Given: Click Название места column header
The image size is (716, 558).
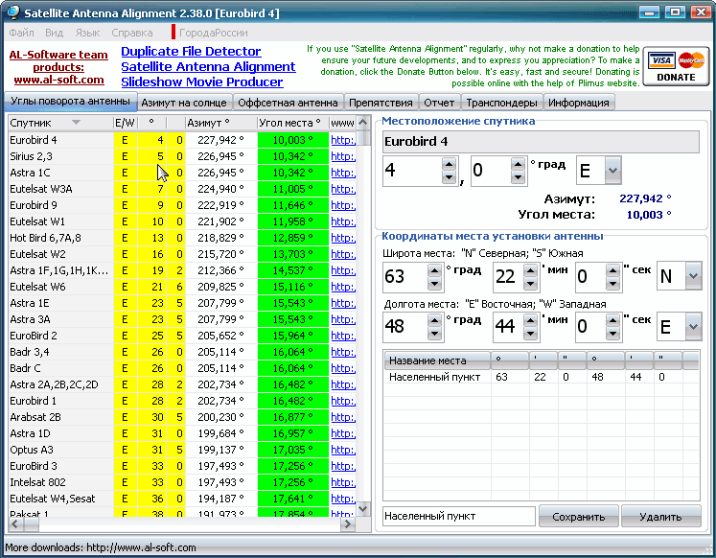Looking at the screenshot, I should [x=437, y=360].
